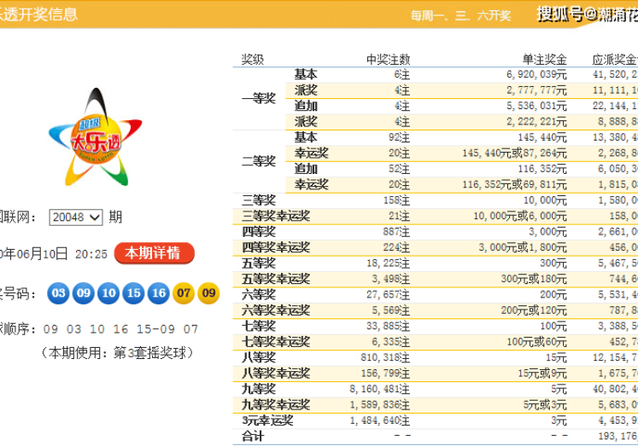Click the 奖级 column header
This screenshot has width=638, height=446.
(253, 60)
